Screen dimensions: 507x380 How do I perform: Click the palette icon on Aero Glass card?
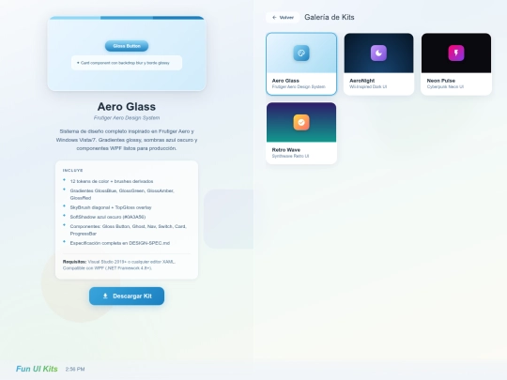[301, 53]
